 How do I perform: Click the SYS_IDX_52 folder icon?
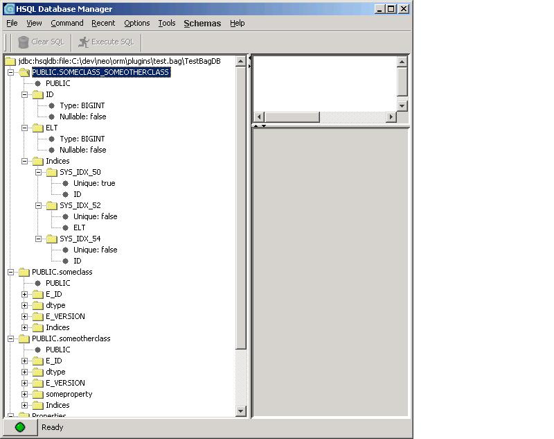click(52, 205)
